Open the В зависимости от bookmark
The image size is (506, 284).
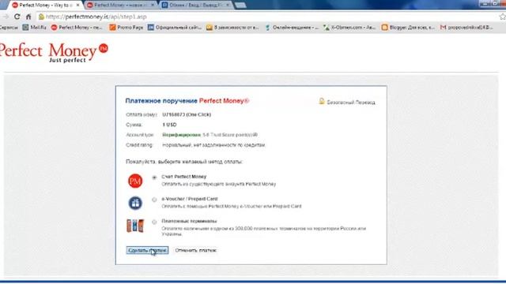point(232,28)
